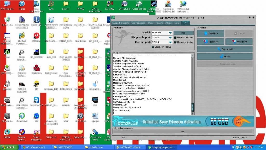This screenshot has width=266, height=150.
Task: Open the SPT desktop shortcut
Action: pos(36,86)
